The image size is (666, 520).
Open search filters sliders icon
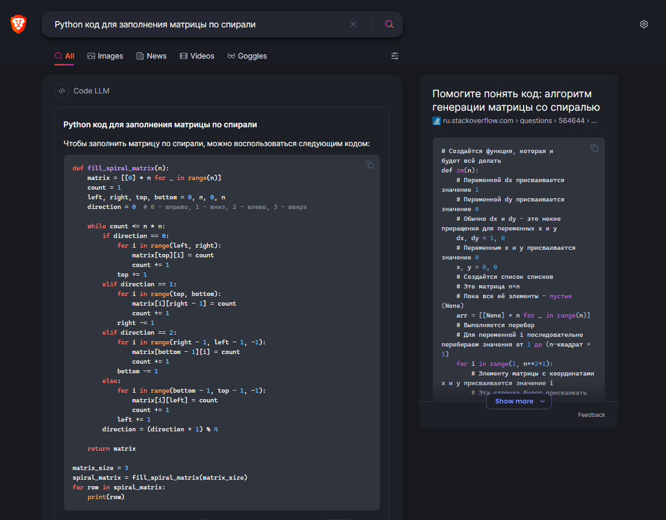395,56
